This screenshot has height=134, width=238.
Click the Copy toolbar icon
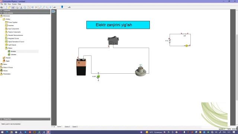[x=25, y=7]
